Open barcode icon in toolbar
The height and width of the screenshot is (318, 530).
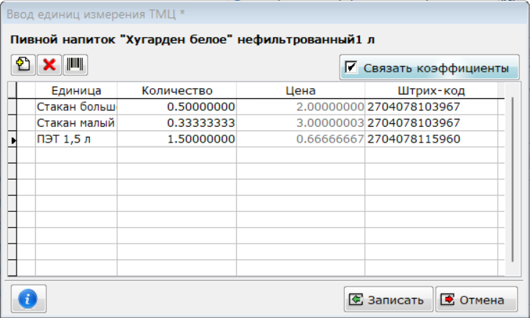75,64
